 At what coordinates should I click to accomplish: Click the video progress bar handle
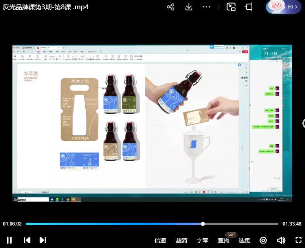203,224
